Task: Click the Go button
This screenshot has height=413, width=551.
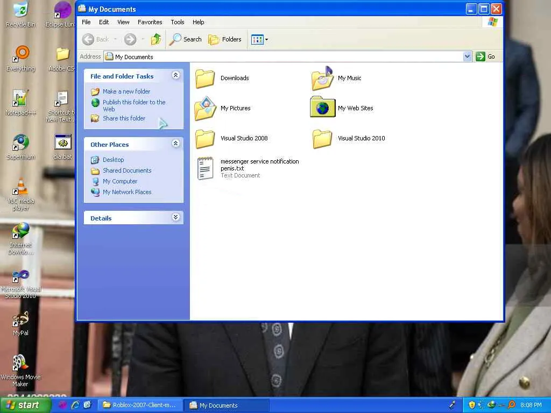Action: click(485, 56)
